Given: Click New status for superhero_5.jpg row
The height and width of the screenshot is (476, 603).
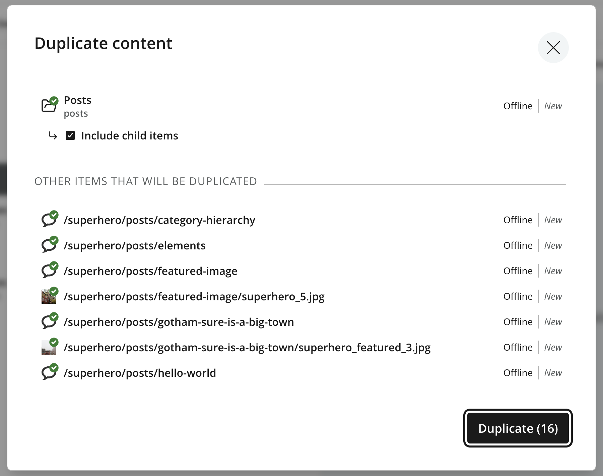Looking at the screenshot, I should coord(553,296).
